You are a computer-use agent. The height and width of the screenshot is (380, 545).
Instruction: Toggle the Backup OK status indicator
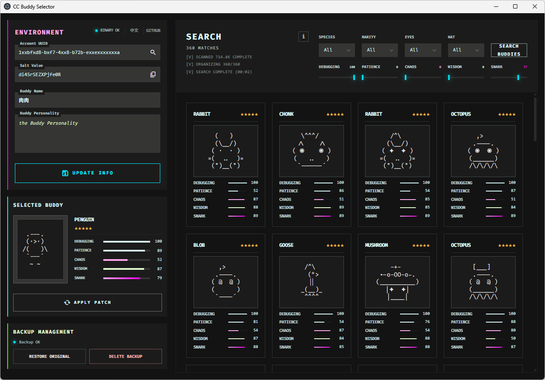[15, 342]
